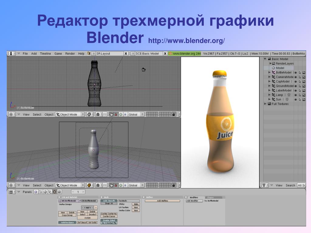This screenshot has height=233, width=311.
Task: Toggle visibility eye for Lamp
Action: [296, 95]
